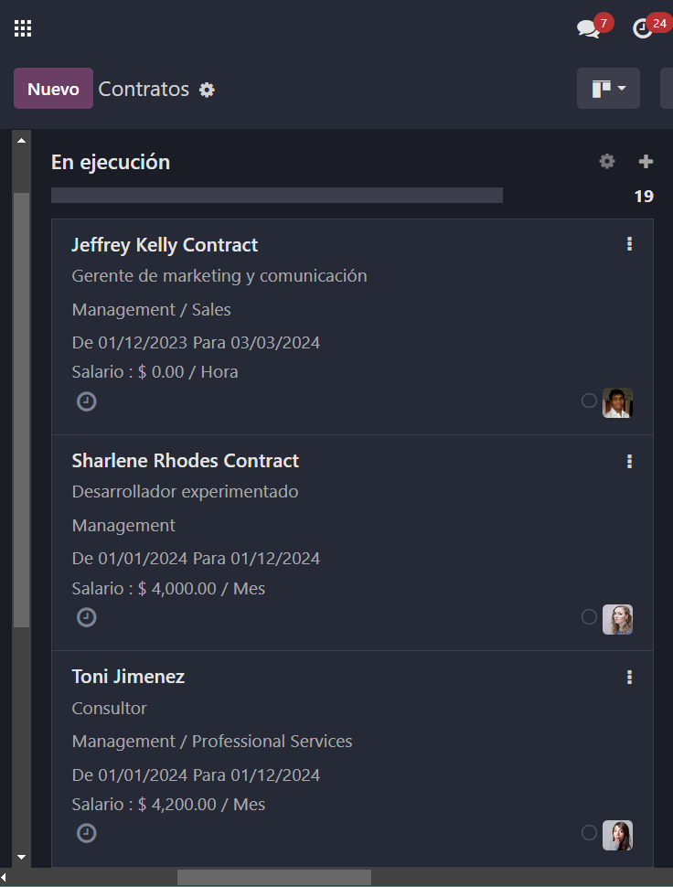
Task: Open the chat conversations icon
Action: [588, 28]
